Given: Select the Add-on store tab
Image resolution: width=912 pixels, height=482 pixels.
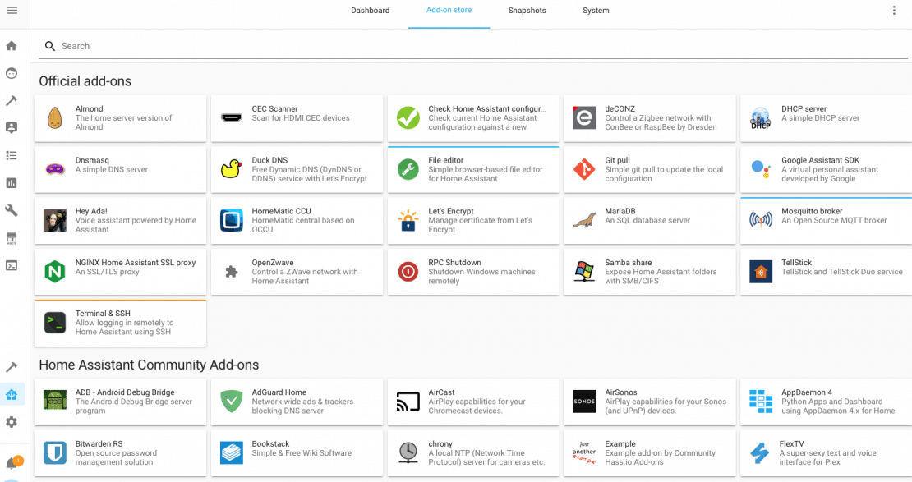Looking at the screenshot, I should pos(449,11).
